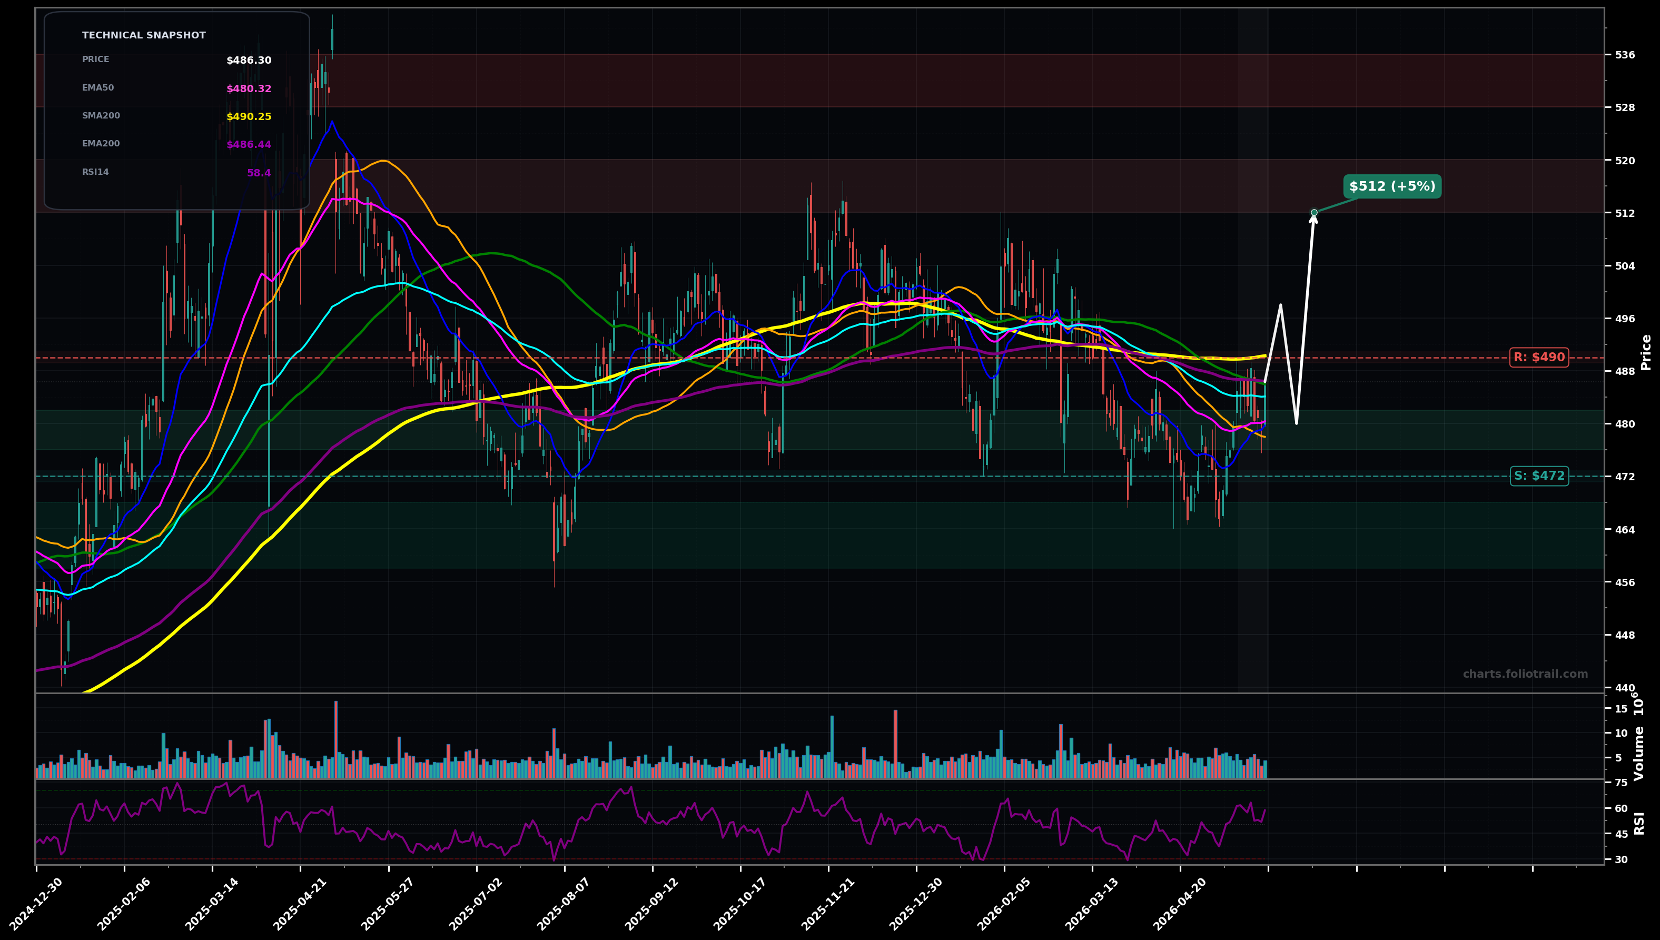The width and height of the screenshot is (1660, 940).
Task: Click the S: $472 support tag
Action: tap(1539, 476)
